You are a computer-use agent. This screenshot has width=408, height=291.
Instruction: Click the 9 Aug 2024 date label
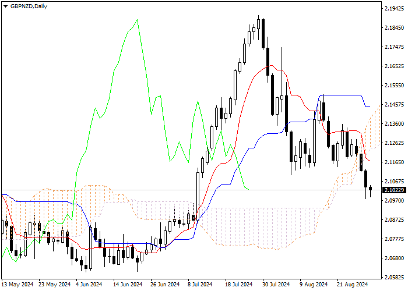(314, 285)
